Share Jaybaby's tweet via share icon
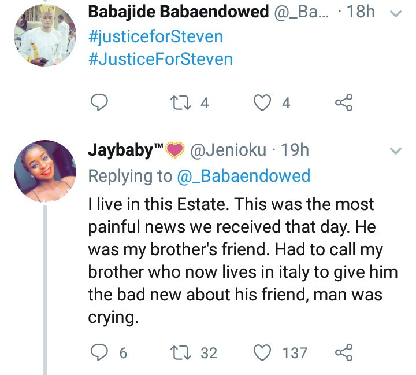Image resolution: width=416 pixels, height=375 pixels. [x=344, y=352]
